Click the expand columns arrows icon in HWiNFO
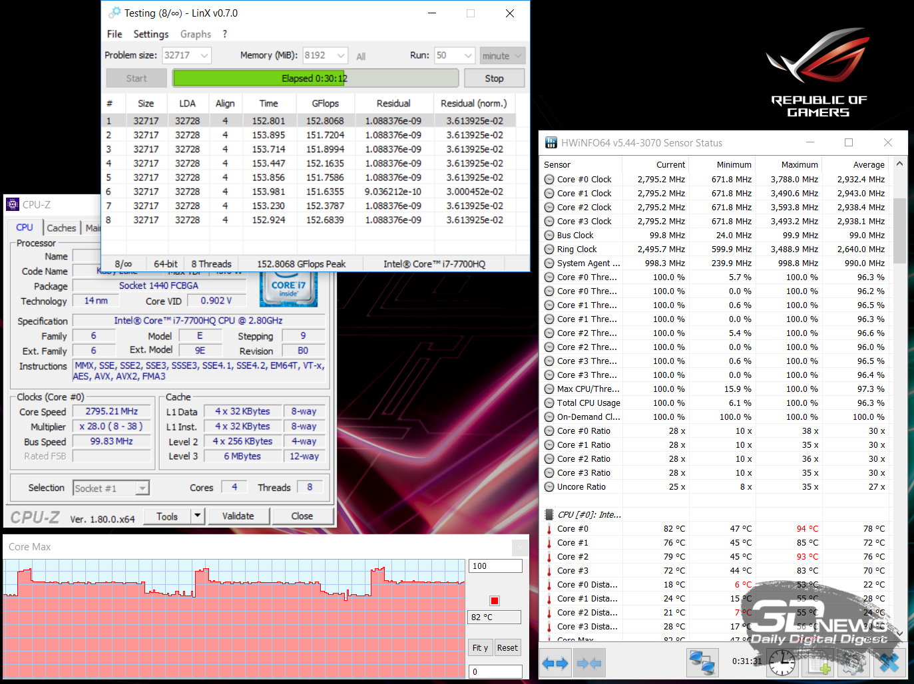The image size is (914, 684). pyautogui.click(x=555, y=663)
